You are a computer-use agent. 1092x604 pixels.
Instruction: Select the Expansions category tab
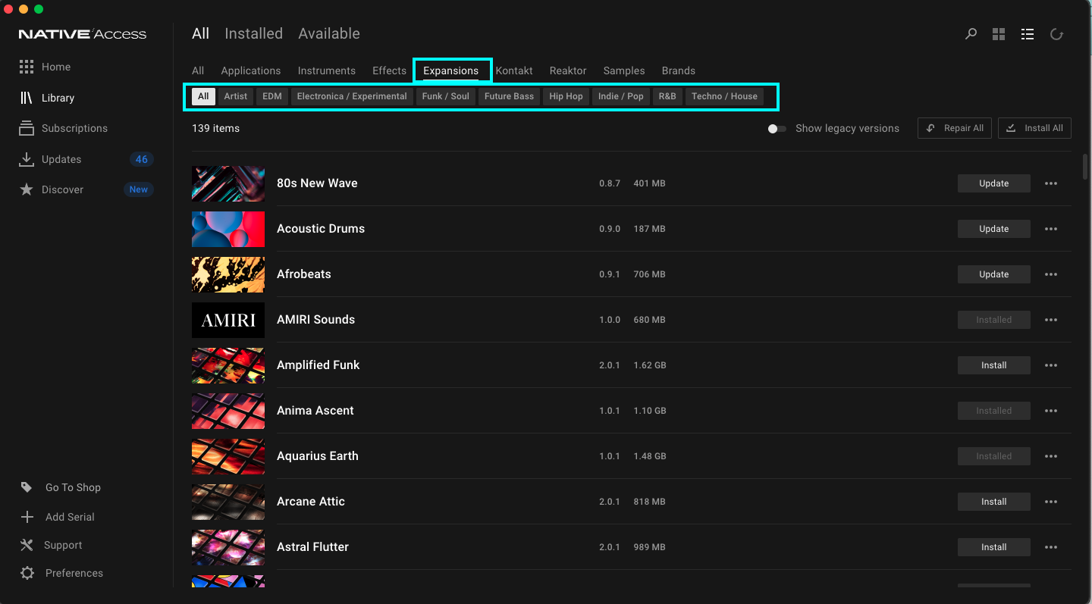(x=451, y=70)
